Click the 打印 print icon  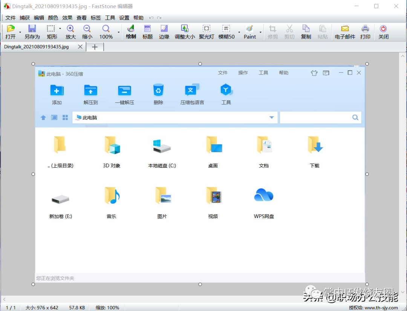click(x=365, y=32)
